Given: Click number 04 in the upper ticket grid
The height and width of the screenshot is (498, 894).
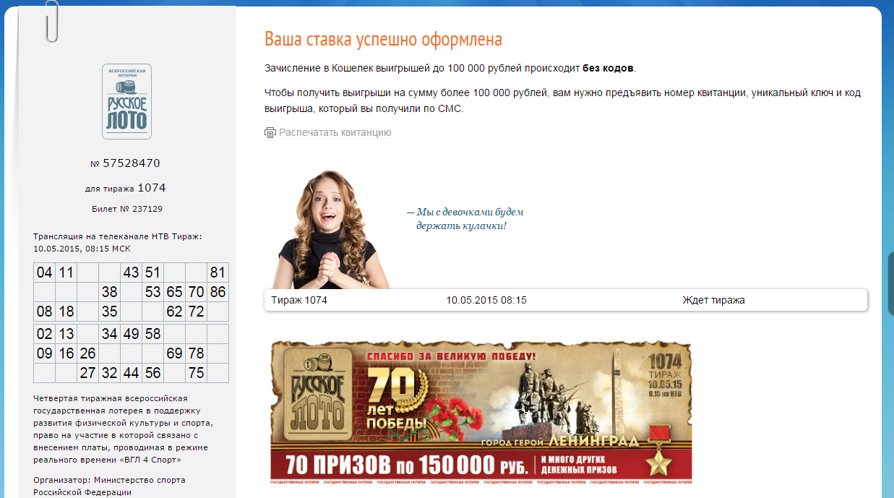Looking at the screenshot, I should coord(44,272).
